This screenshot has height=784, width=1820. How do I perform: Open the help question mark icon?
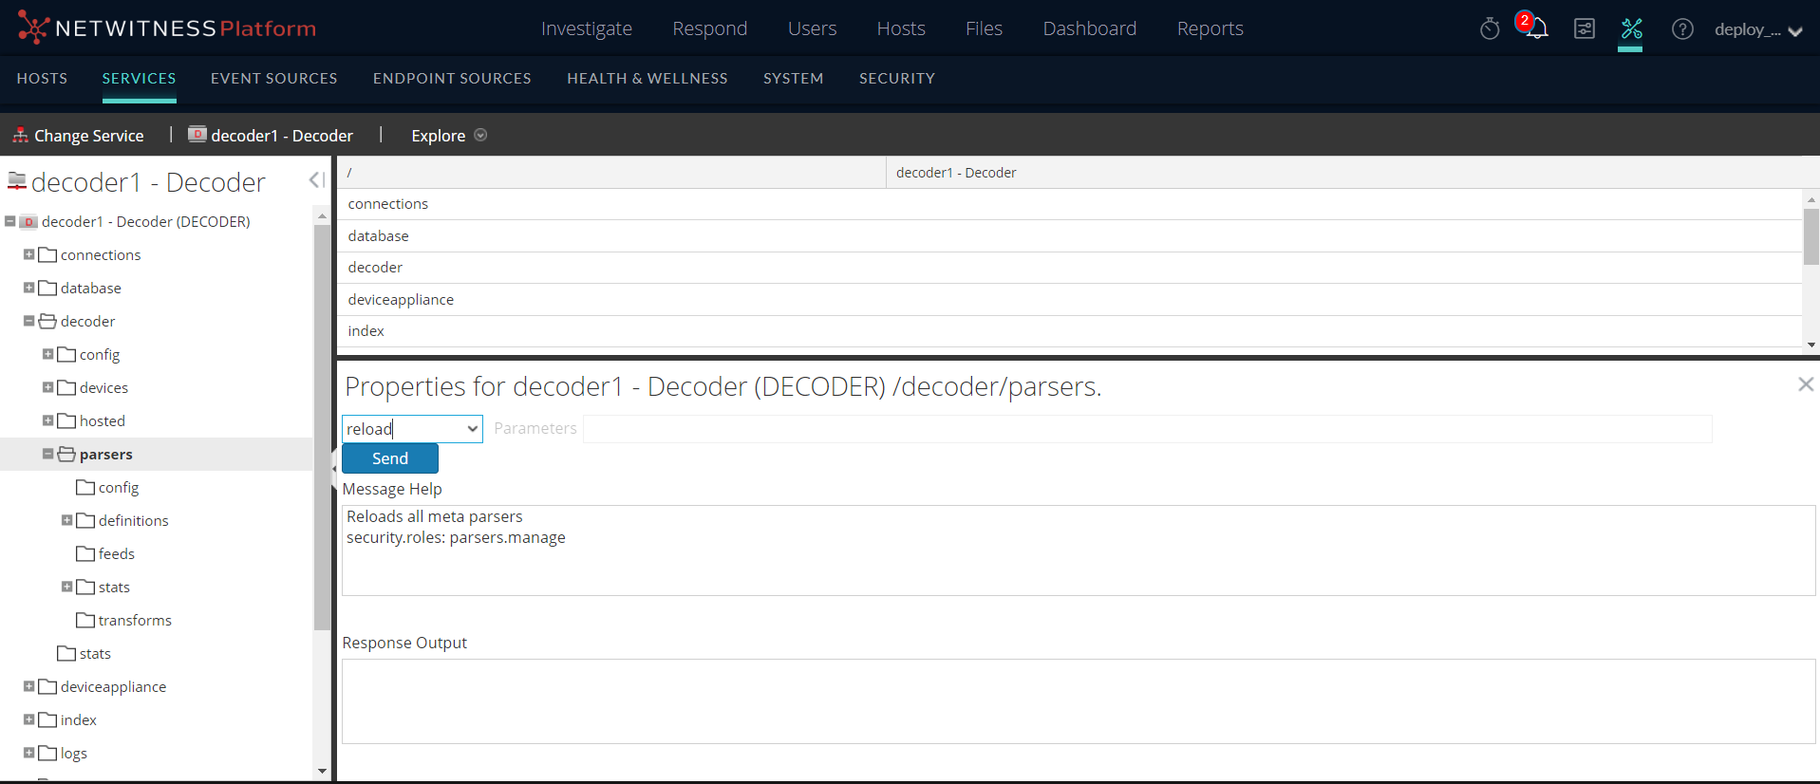1682,29
